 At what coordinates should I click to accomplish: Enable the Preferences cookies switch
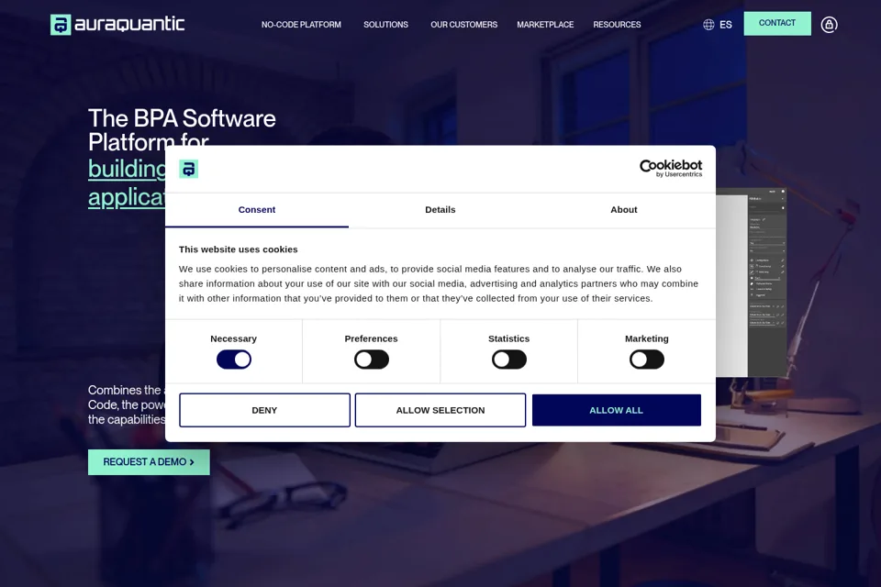(x=372, y=360)
